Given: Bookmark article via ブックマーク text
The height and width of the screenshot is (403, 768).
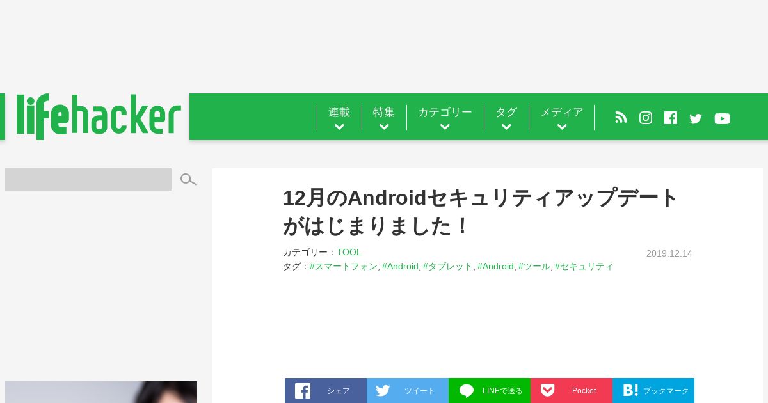Looking at the screenshot, I should (666, 391).
